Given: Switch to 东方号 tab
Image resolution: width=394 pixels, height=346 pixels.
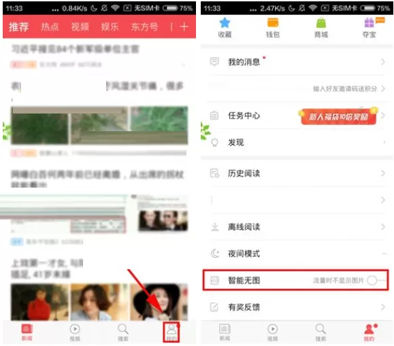Looking at the screenshot, I should (x=144, y=27).
